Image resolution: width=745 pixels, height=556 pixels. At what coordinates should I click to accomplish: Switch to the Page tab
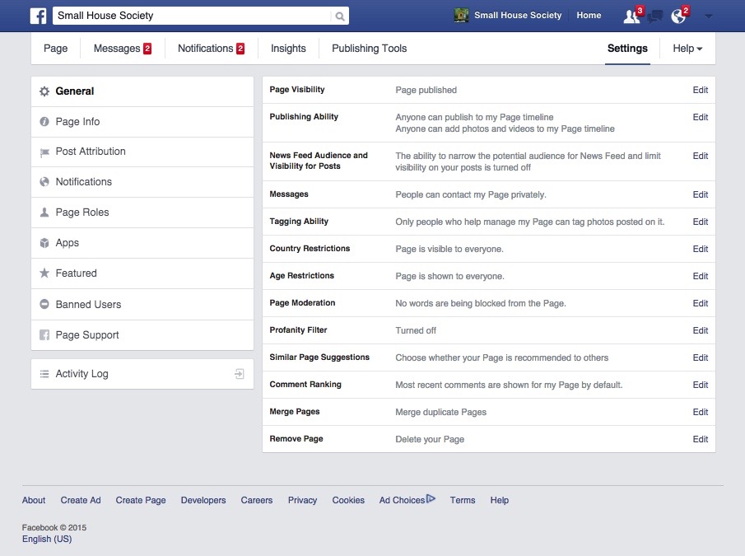[x=56, y=49]
